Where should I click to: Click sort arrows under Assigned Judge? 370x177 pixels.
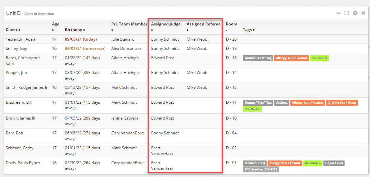tap(152, 30)
